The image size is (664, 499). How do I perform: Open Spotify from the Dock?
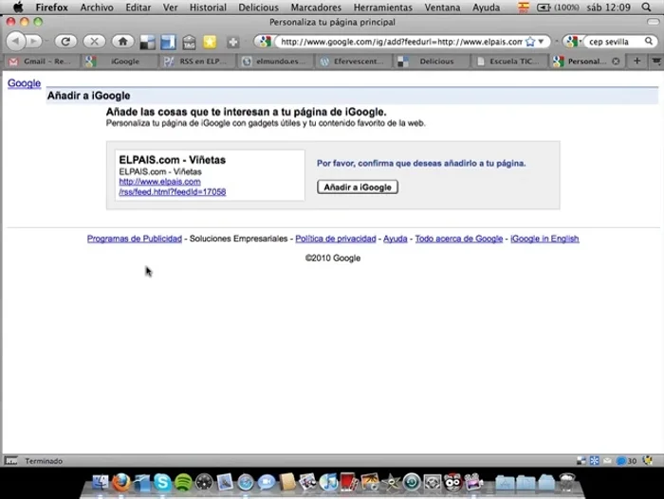[183, 482]
